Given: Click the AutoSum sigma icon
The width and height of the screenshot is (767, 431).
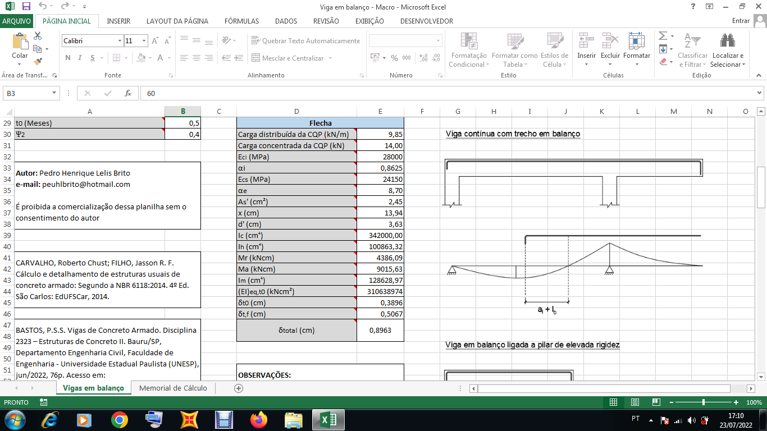Looking at the screenshot, I should (x=663, y=36).
